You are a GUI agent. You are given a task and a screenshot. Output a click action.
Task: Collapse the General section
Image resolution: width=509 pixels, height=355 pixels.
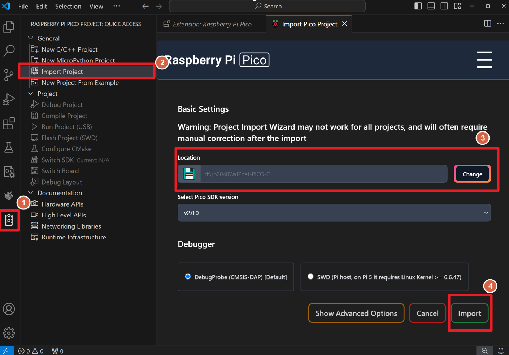[31, 38]
